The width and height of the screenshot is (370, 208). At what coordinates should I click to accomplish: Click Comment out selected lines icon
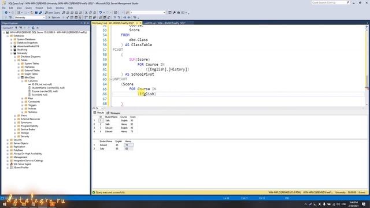coord(114,17)
